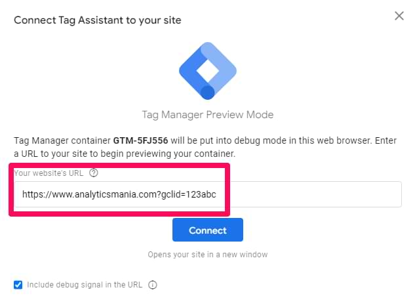Click the 'Your website's URL' field label

coord(49,173)
